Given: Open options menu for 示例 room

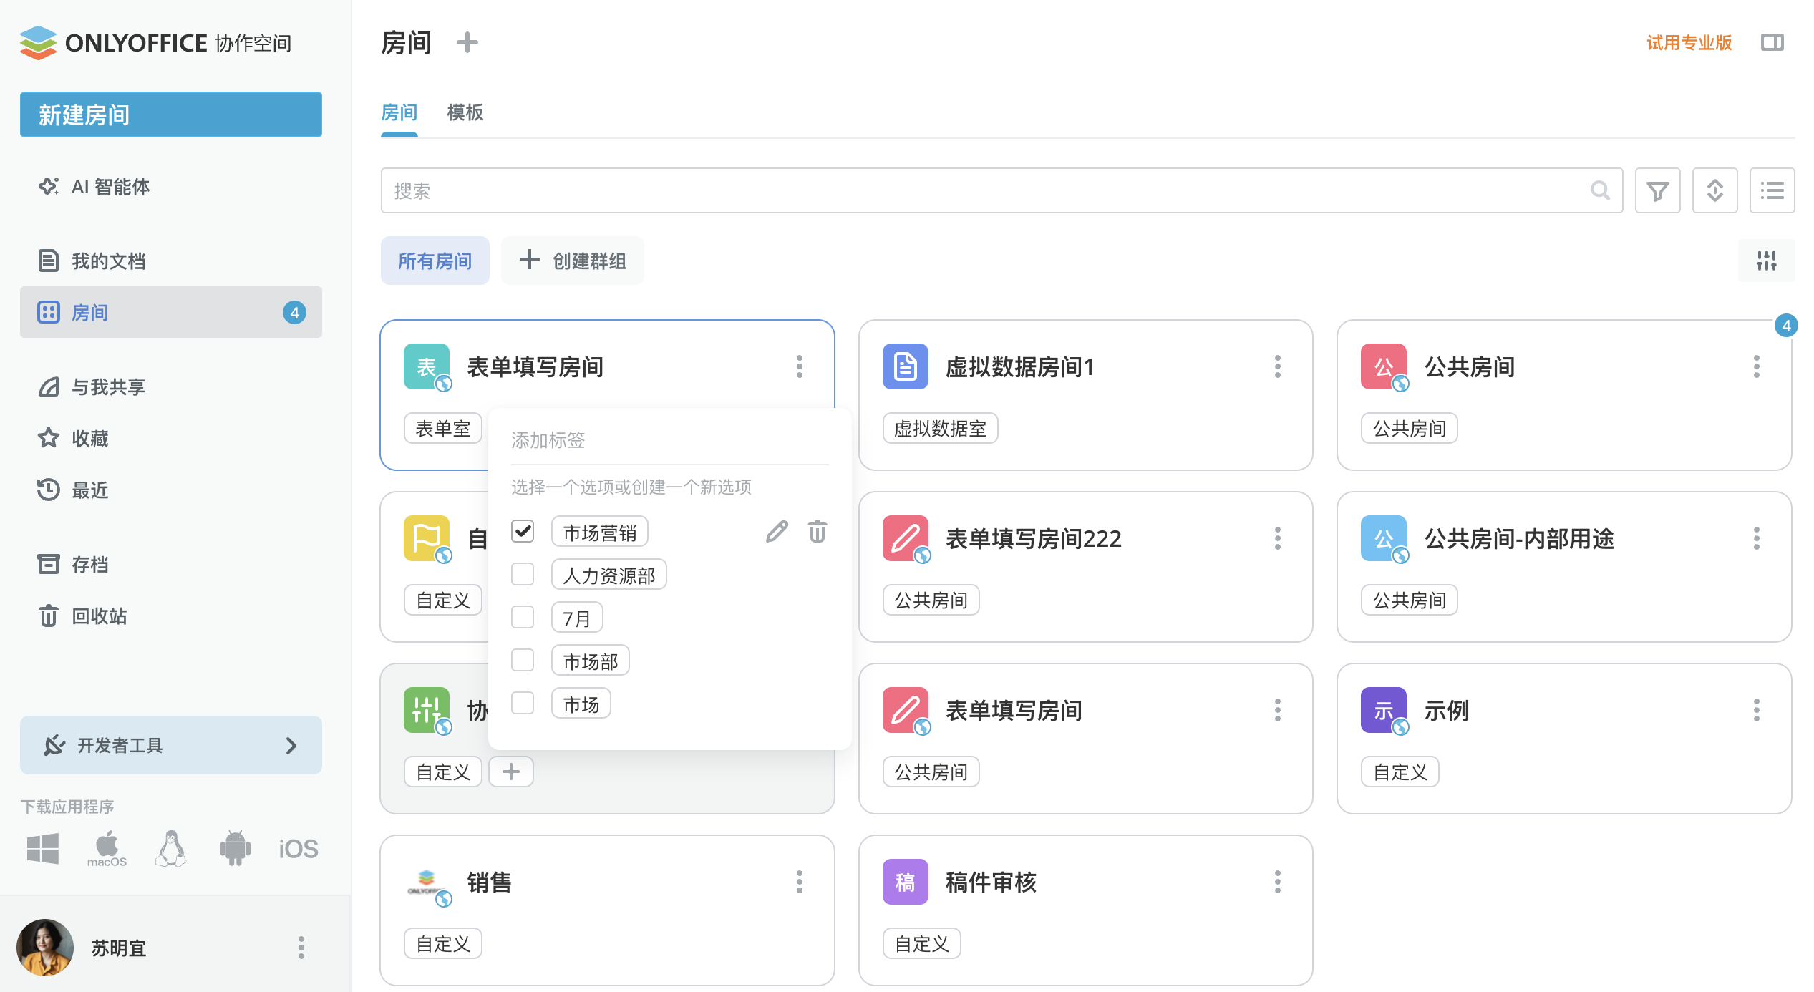Looking at the screenshot, I should click(1756, 710).
